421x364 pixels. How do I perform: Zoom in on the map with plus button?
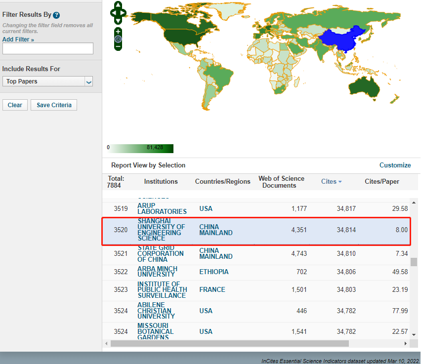(x=118, y=32)
